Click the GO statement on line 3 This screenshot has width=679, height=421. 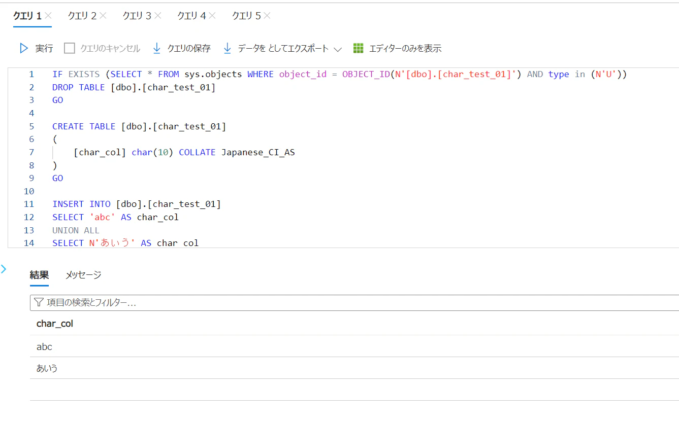tap(58, 100)
